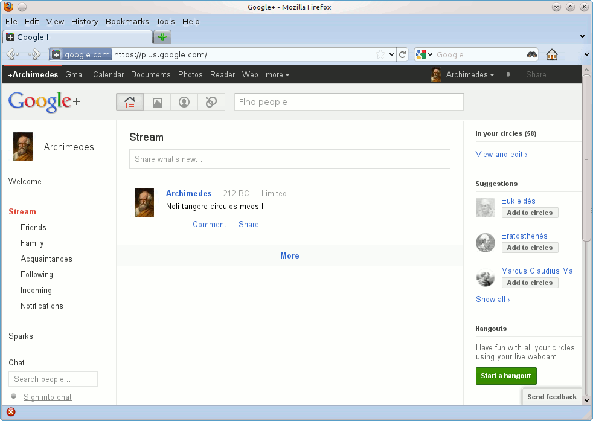
Task: Add Eukleidés to circles
Action: (x=530, y=213)
